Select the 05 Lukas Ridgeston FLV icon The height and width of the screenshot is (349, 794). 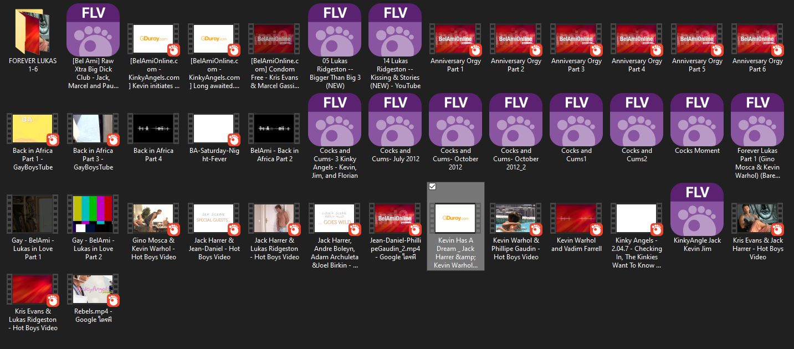[x=335, y=29]
